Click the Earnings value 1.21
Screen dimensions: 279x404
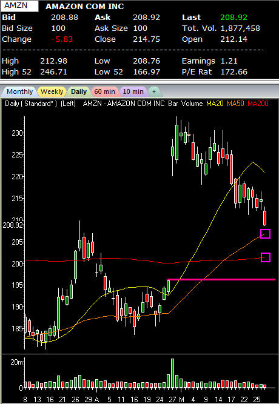[228, 61]
